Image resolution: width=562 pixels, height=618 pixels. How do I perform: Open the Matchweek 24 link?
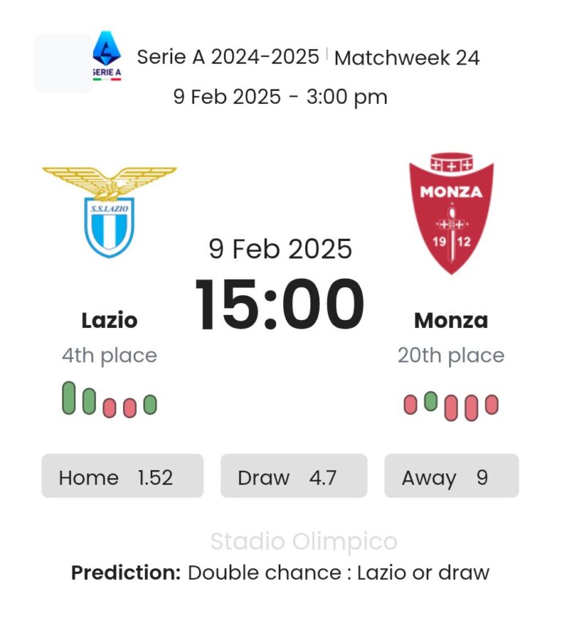point(407,59)
